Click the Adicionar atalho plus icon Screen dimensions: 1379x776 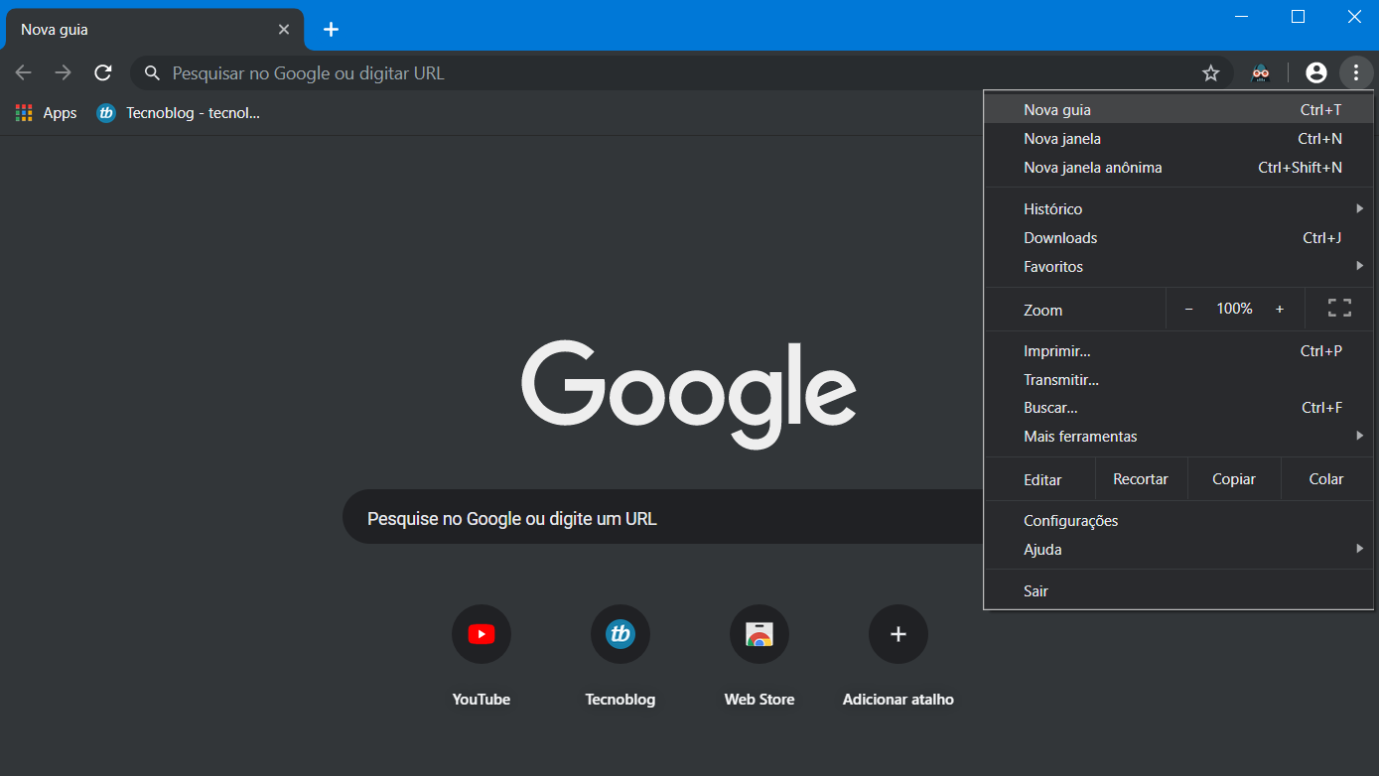click(898, 634)
